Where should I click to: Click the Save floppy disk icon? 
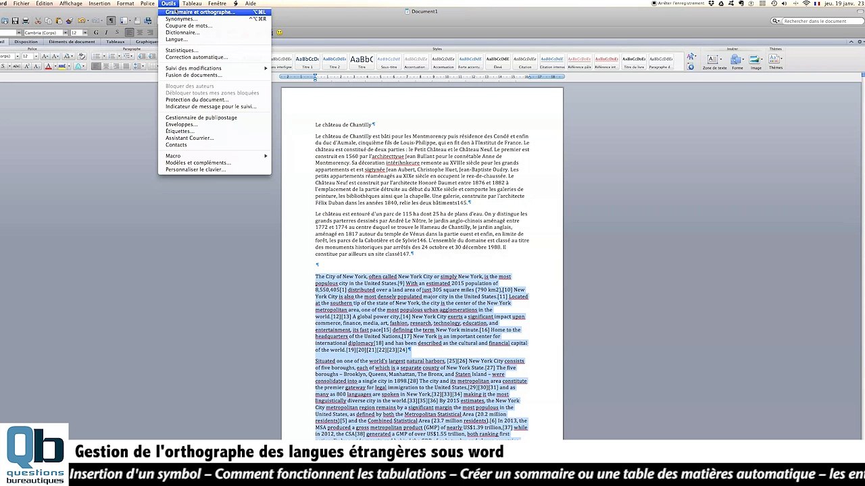[15, 21]
